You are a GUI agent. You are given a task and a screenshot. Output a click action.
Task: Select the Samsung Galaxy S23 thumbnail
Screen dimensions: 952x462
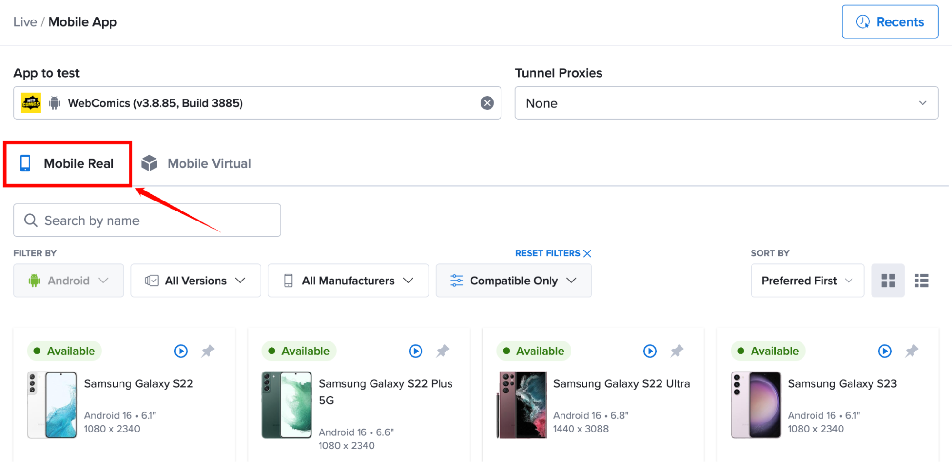(756, 405)
